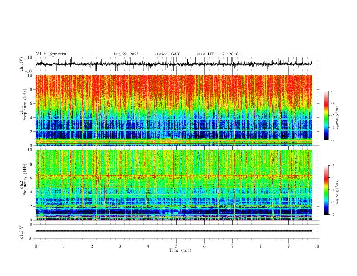357x276 pixels.
Task: Click the ch.1 spectrogram panel
Action: (174, 110)
